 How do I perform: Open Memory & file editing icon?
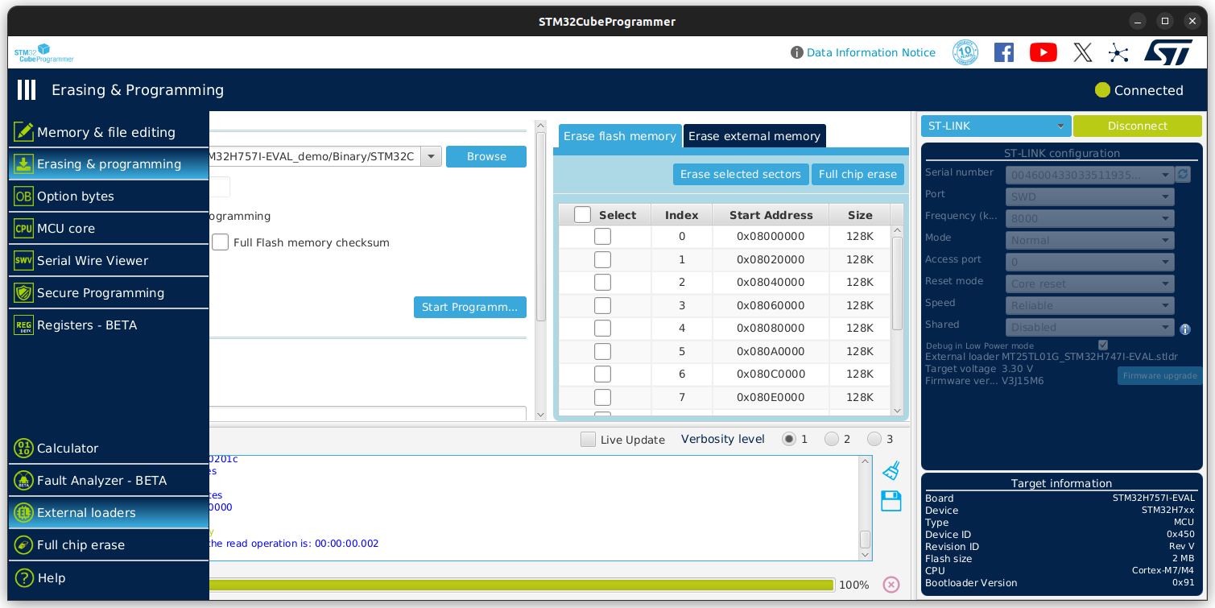coord(23,132)
